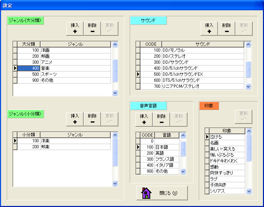The width and height of the screenshot is (264, 207).
Task: Close the settings with 閉じる button
Action: pos(162,193)
